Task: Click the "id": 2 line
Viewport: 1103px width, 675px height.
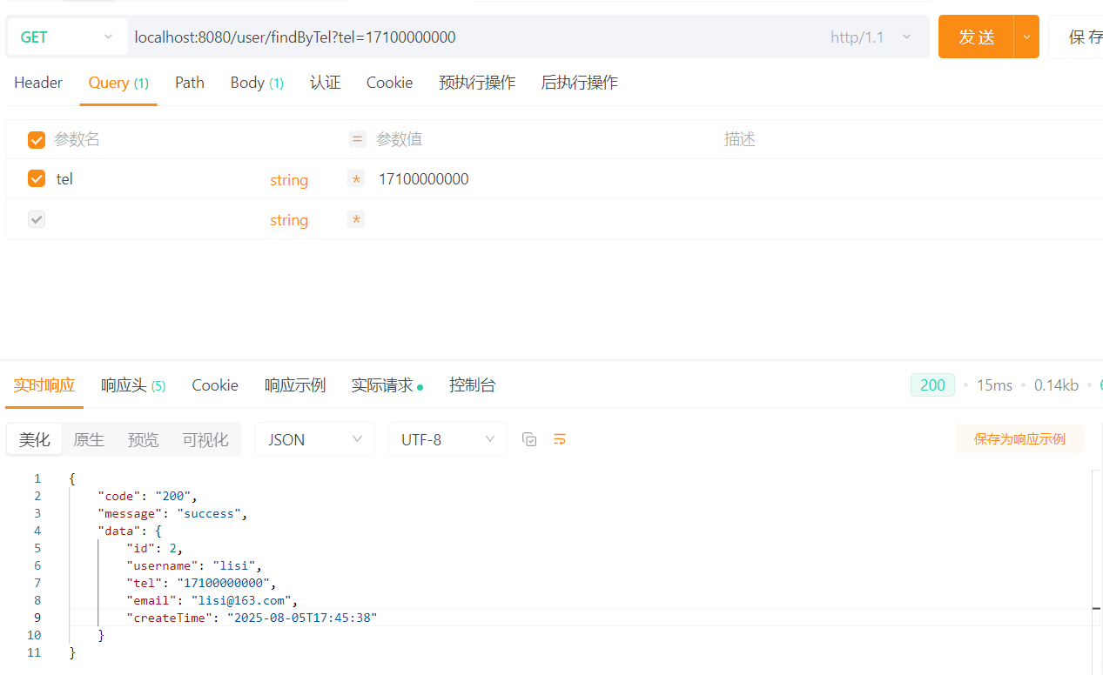Action: (154, 548)
